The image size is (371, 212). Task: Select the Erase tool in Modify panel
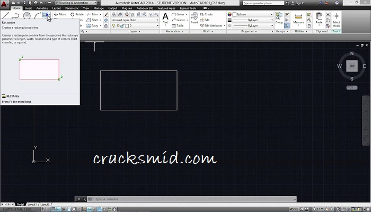pyautogui.click(x=106, y=14)
